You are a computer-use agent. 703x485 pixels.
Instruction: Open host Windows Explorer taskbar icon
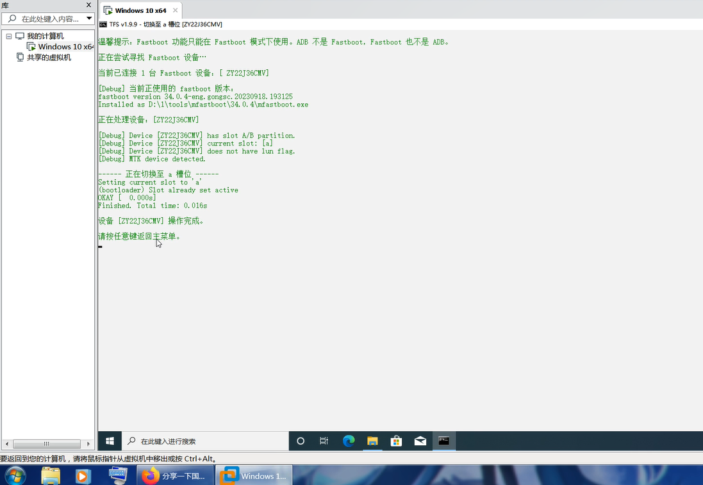pyautogui.click(x=51, y=475)
